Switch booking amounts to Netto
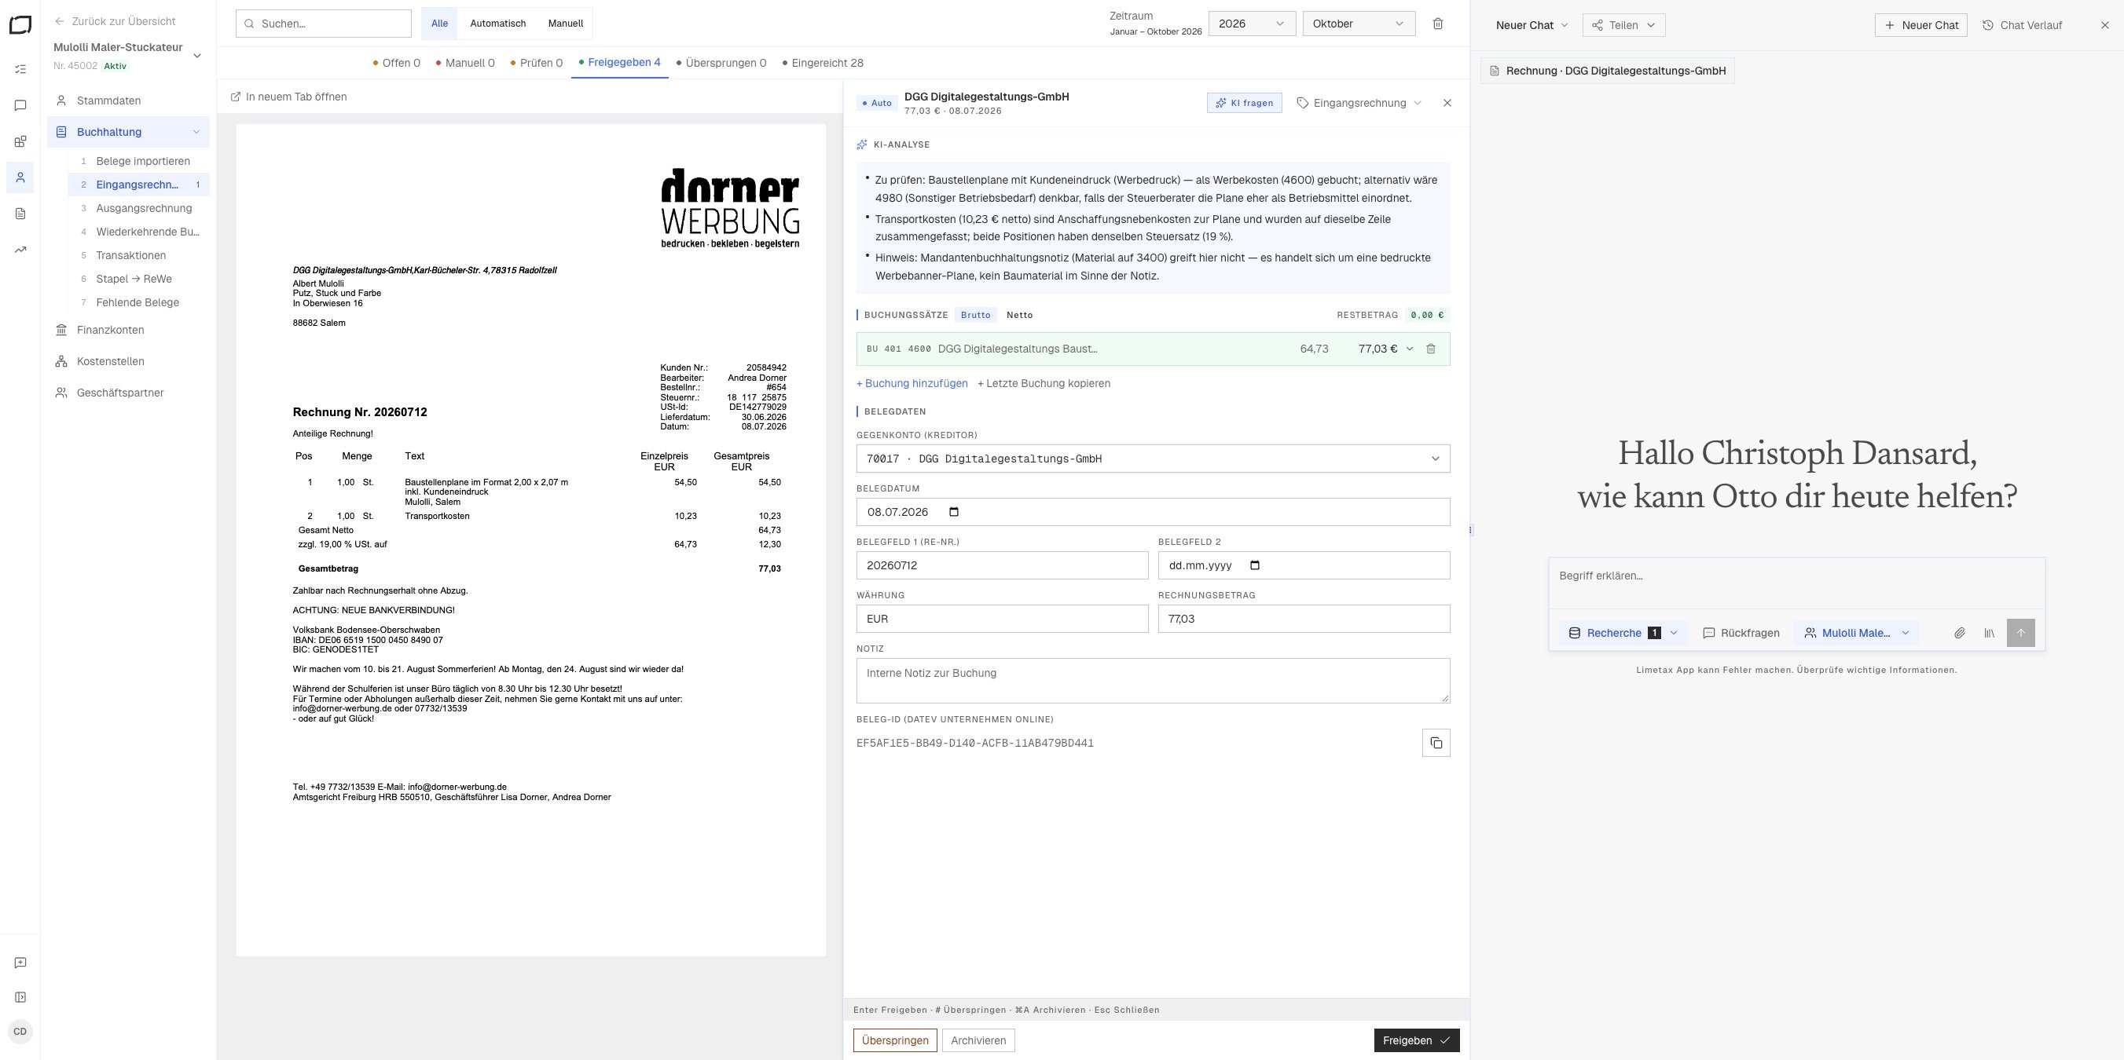This screenshot has height=1060, width=2124. click(1020, 315)
